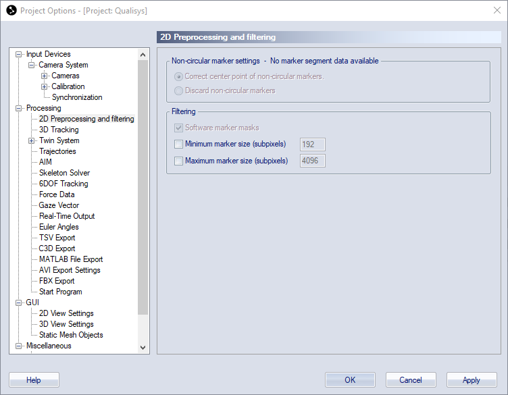This screenshot has width=508, height=395.
Task: Click the Minimum marker size value field
Action: [x=313, y=144]
